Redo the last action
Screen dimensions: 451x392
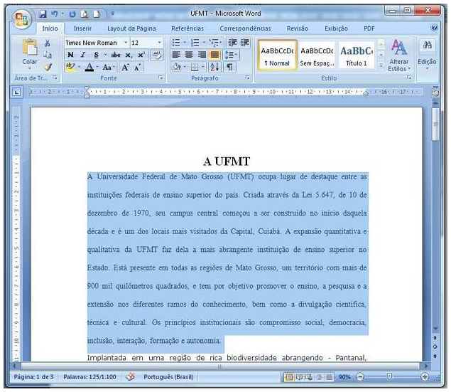click(72, 14)
